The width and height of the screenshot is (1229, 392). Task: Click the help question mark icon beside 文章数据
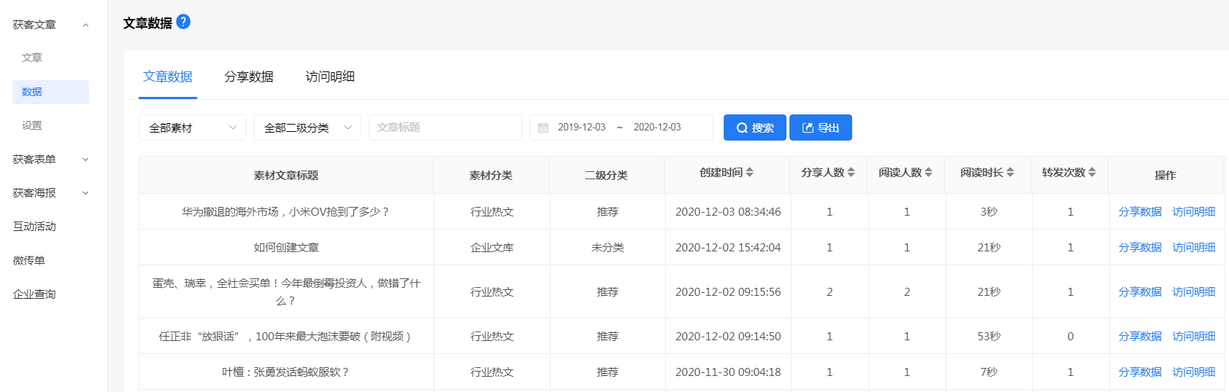pyautogui.click(x=183, y=22)
